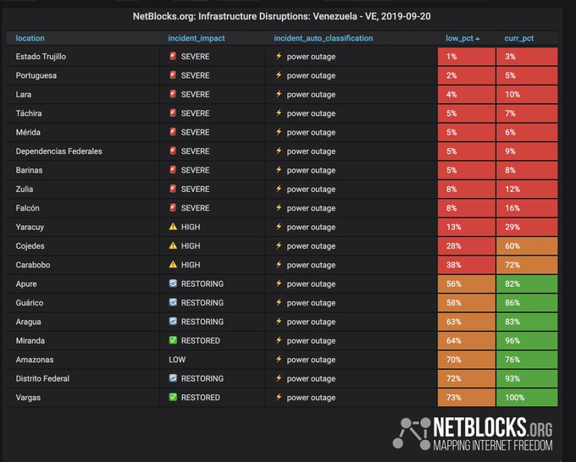Click the LOW impact cell for Amazonas
Screen dimensions: 576x462
coord(213,360)
